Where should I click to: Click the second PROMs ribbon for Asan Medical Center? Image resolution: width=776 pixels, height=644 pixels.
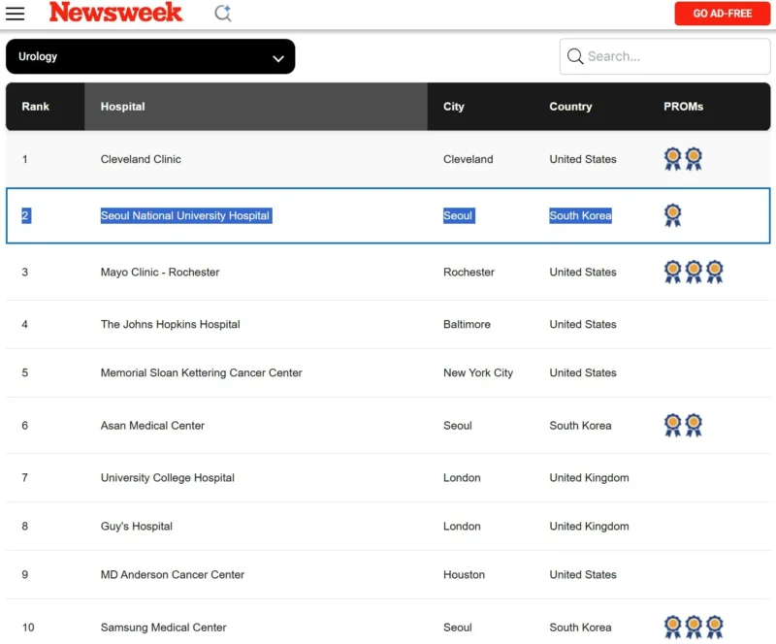point(694,425)
